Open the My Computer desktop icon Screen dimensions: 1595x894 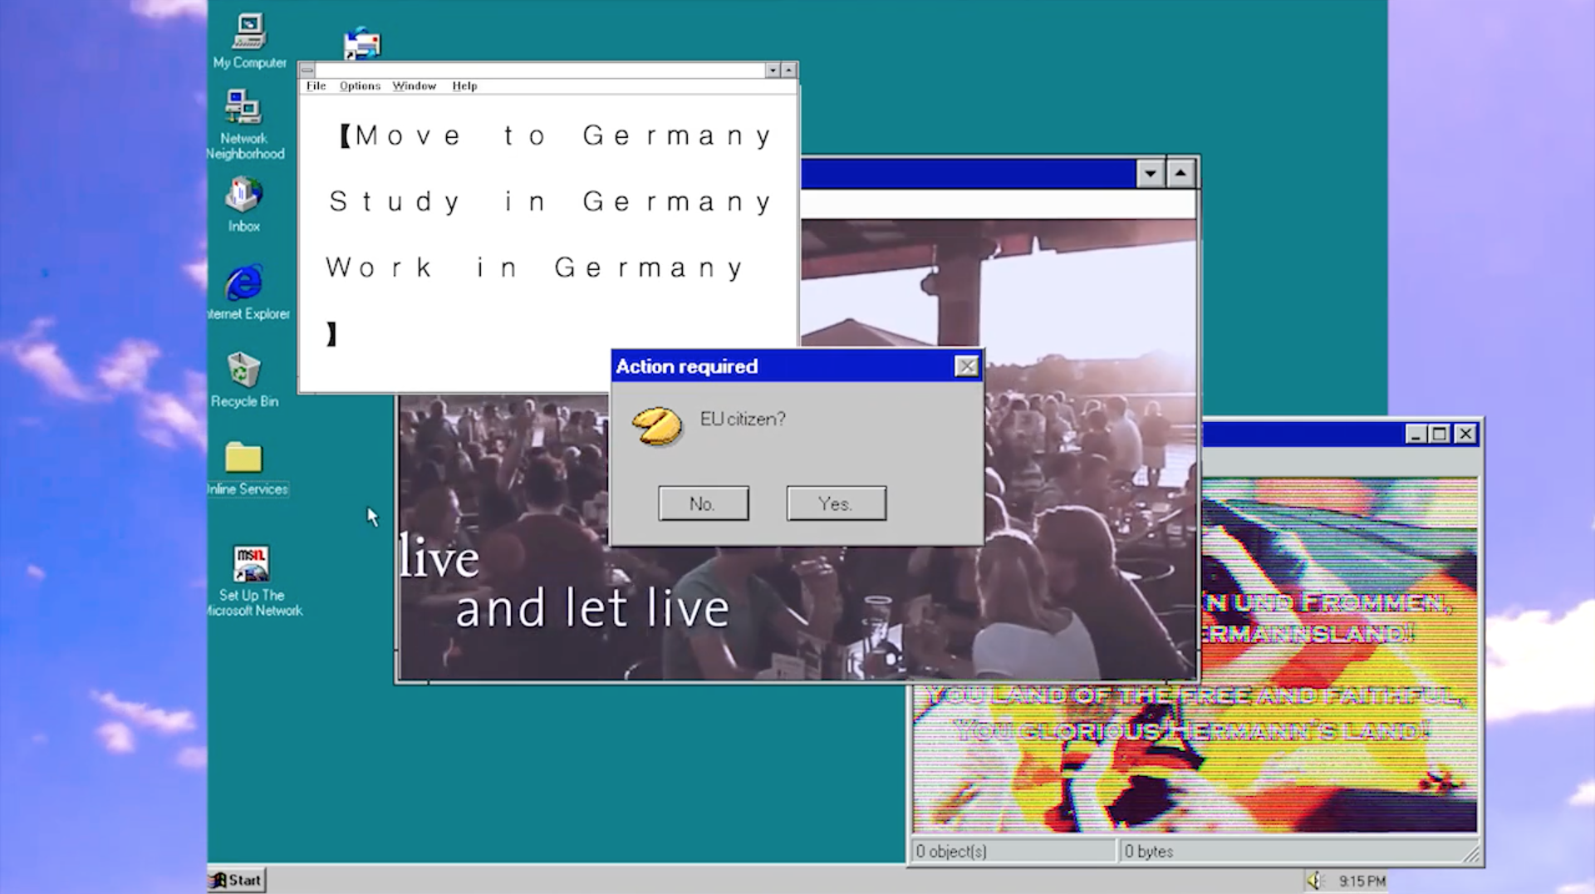click(x=249, y=33)
